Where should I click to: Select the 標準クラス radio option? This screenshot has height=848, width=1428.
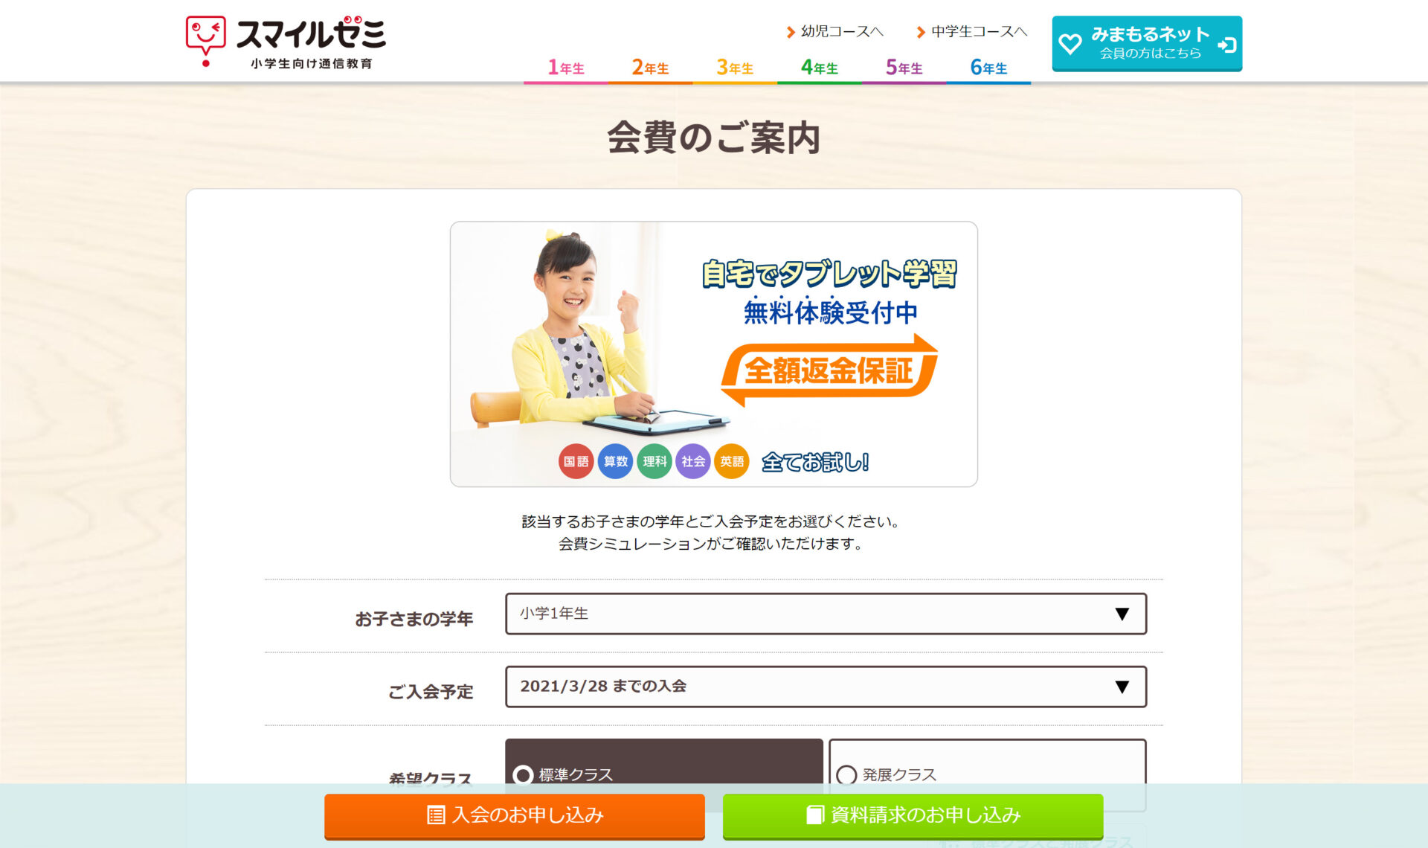point(524,775)
